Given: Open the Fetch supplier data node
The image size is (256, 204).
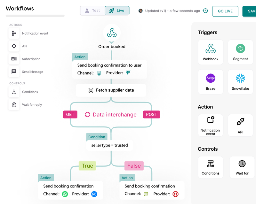Looking at the screenshot, I should point(111,90).
